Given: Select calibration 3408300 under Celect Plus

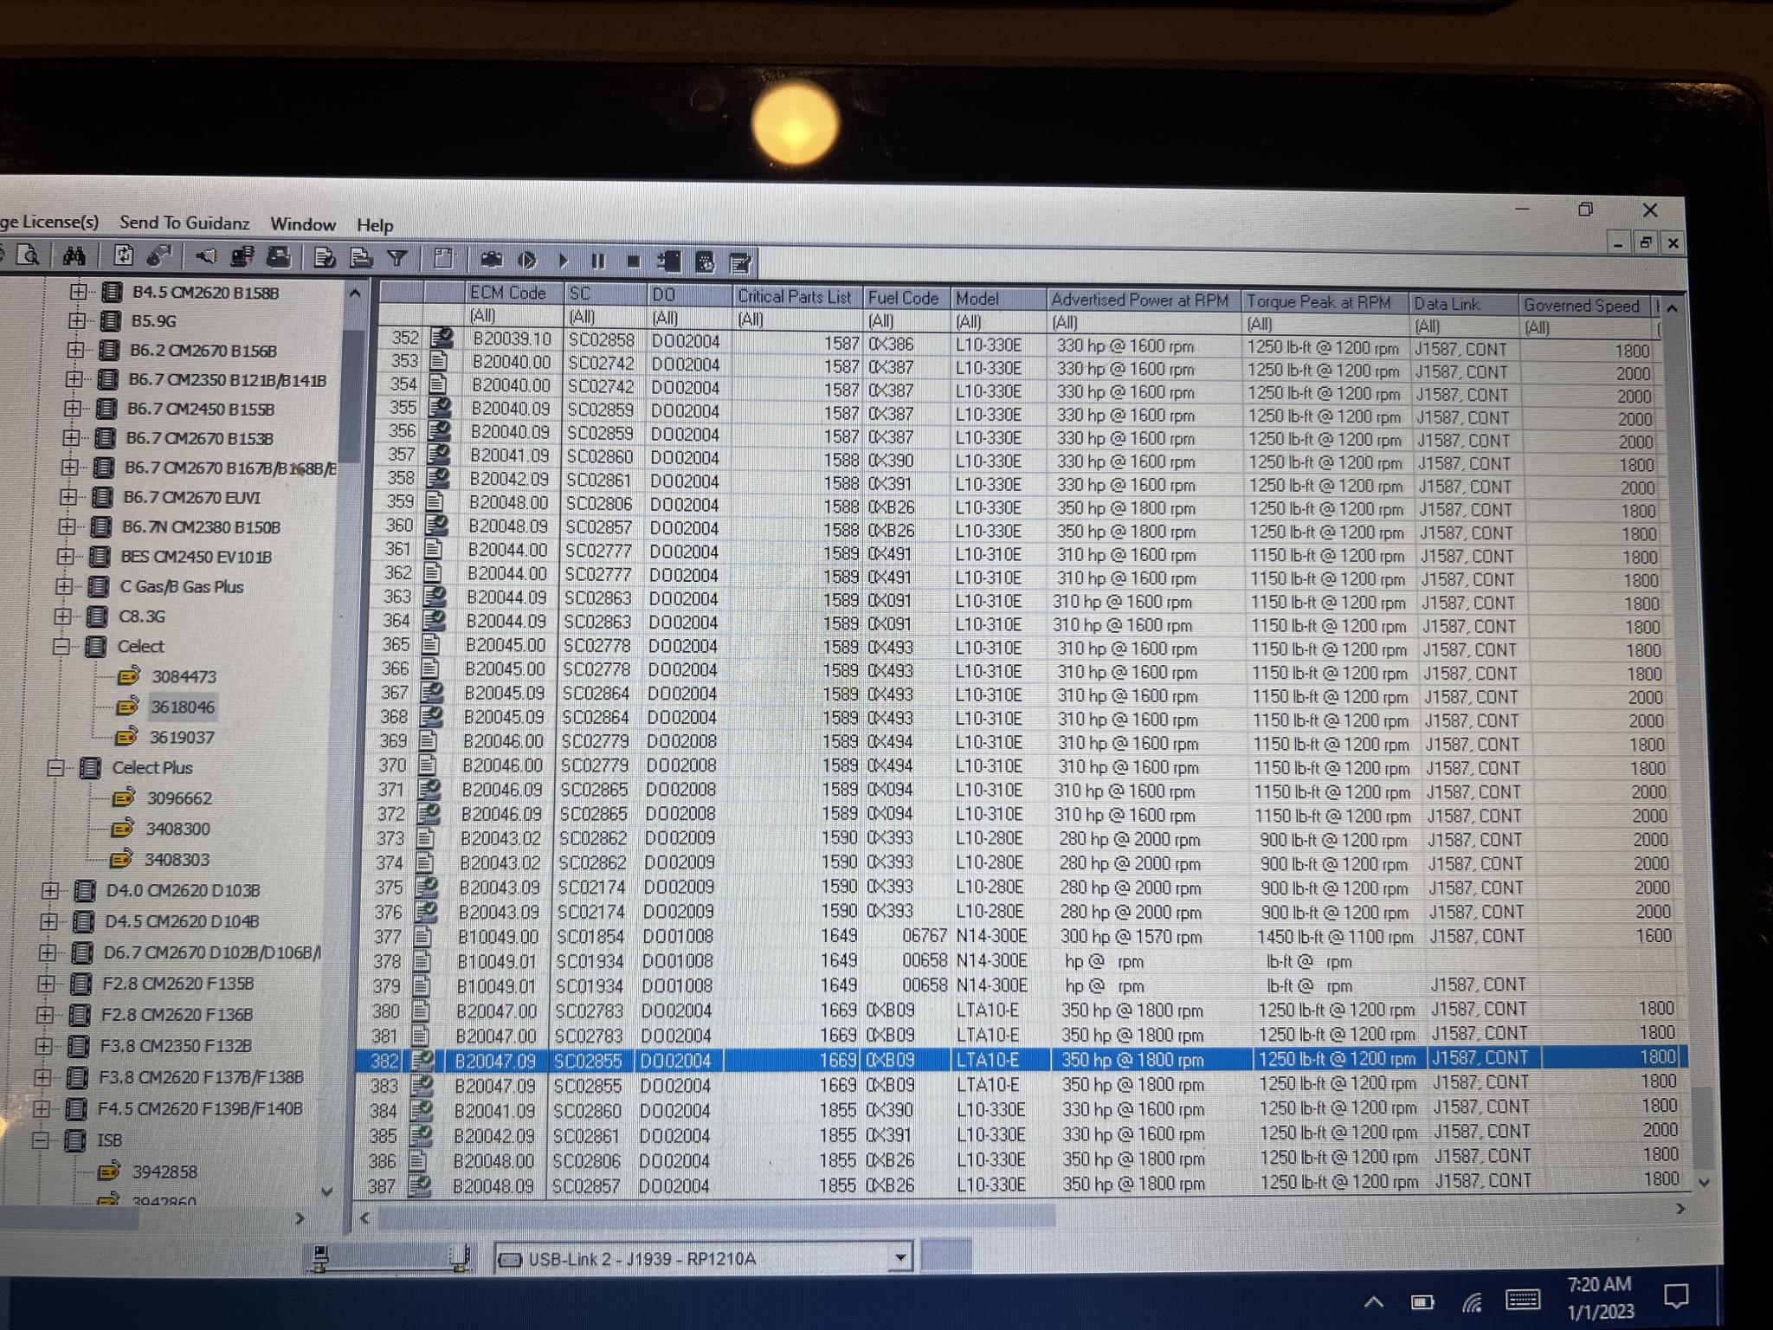Looking at the screenshot, I should 177,829.
